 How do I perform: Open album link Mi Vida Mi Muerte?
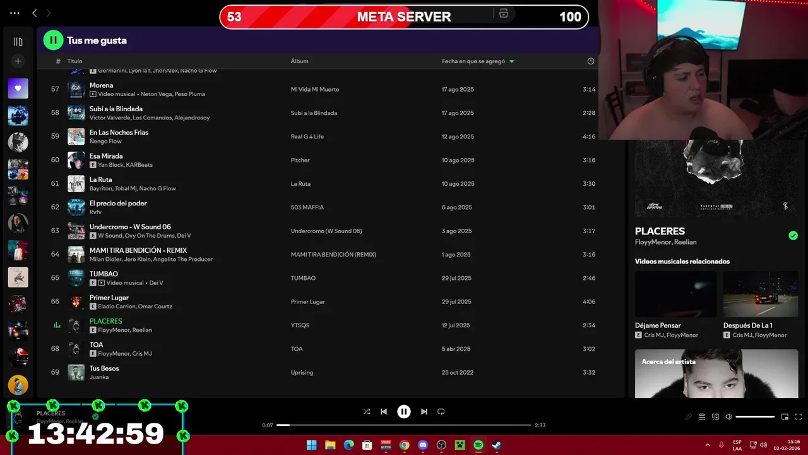(315, 89)
